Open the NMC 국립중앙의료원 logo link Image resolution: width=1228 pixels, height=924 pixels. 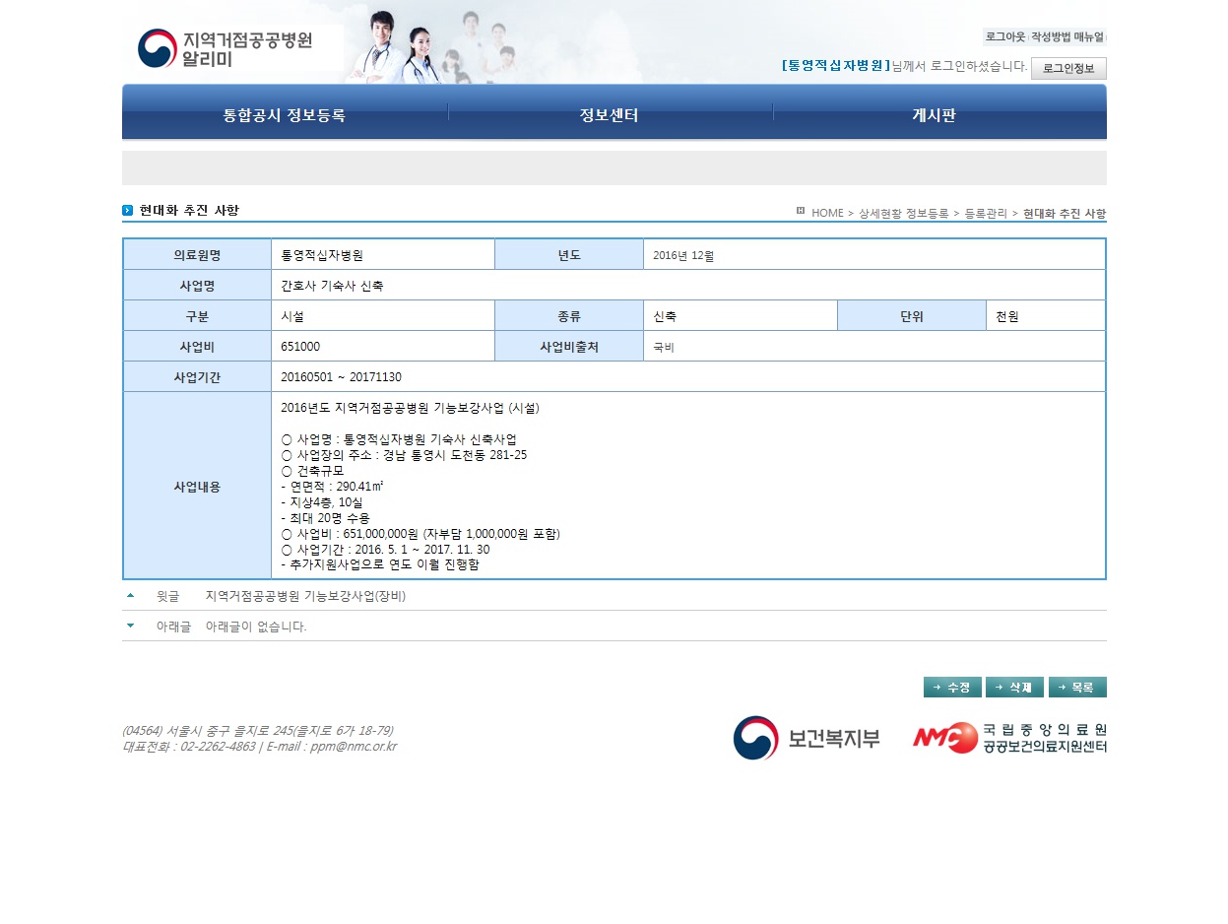pos(1008,738)
